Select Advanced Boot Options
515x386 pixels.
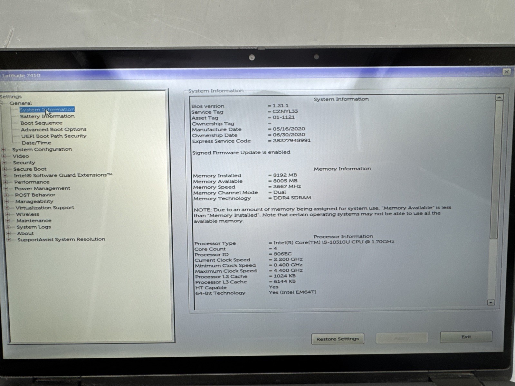54,129
